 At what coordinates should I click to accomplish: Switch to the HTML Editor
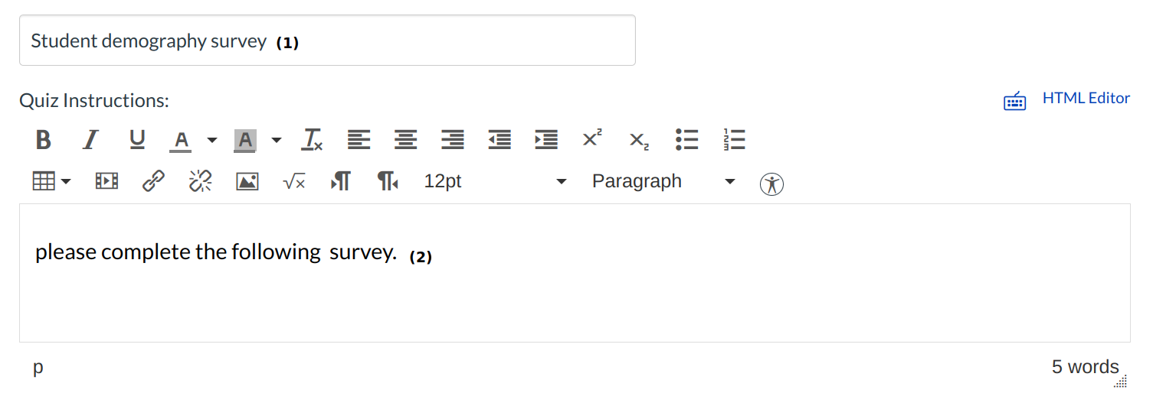tap(1085, 99)
